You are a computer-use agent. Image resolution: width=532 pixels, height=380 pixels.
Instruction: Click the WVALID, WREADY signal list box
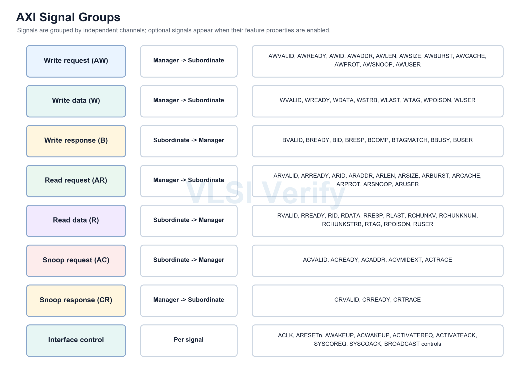[x=378, y=101]
